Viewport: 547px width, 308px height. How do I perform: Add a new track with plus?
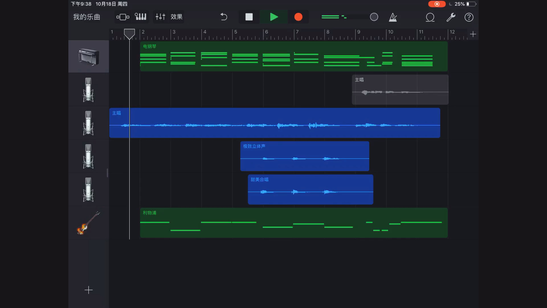click(x=89, y=290)
